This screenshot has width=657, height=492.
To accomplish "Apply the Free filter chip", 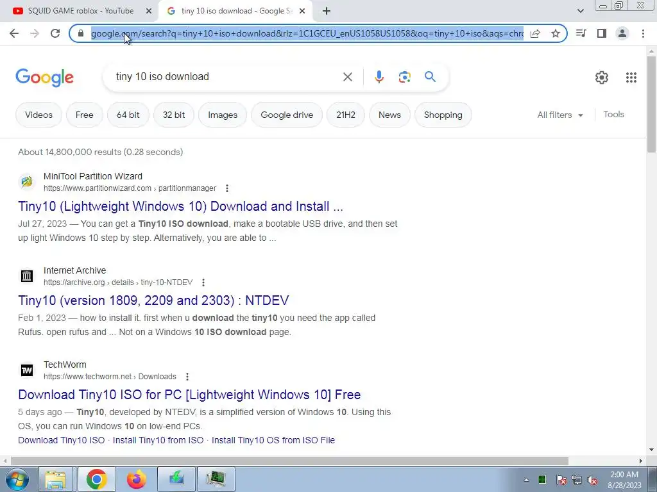I will [x=84, y=115].
